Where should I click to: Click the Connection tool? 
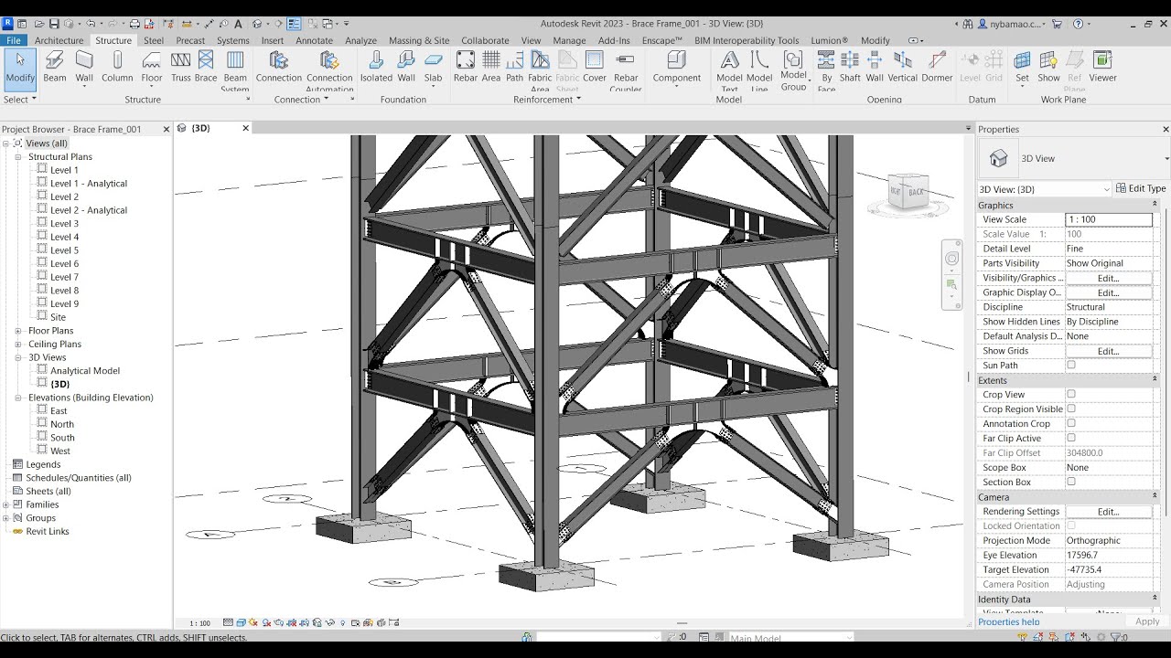[x=279, y=68]
